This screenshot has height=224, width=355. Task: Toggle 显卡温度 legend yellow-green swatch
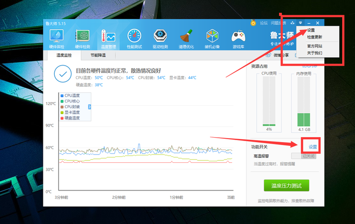click(62, 112)
